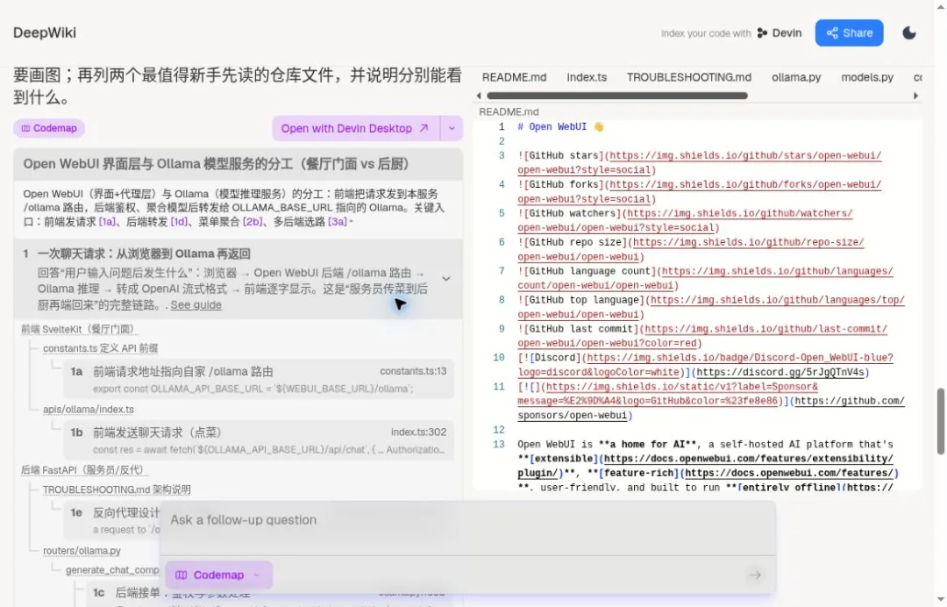Viewport: 947px width, 607px height.
Task: Select the models.py tab
Action: coord(866,77)
